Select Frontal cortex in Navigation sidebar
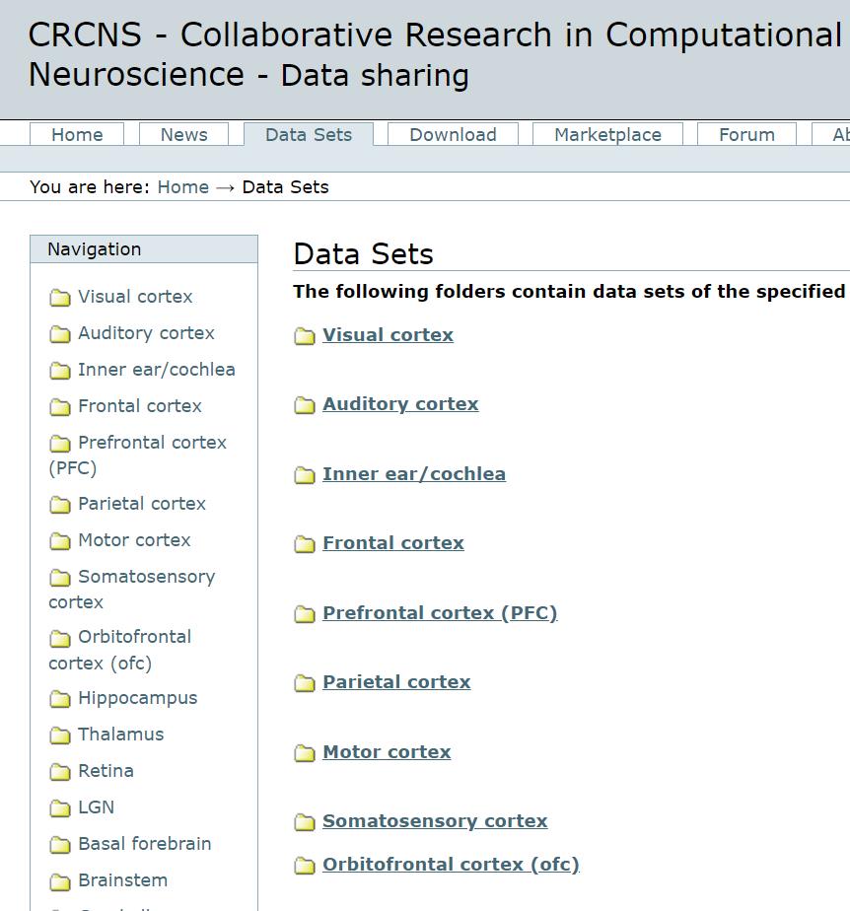 [x=139, y=406]
